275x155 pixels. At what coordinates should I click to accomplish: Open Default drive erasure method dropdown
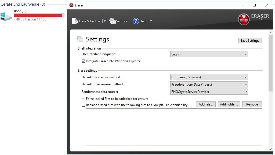[209, 84]
